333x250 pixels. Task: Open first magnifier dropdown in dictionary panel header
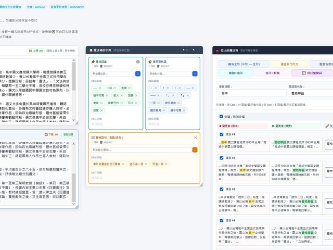tap(185, 50)
